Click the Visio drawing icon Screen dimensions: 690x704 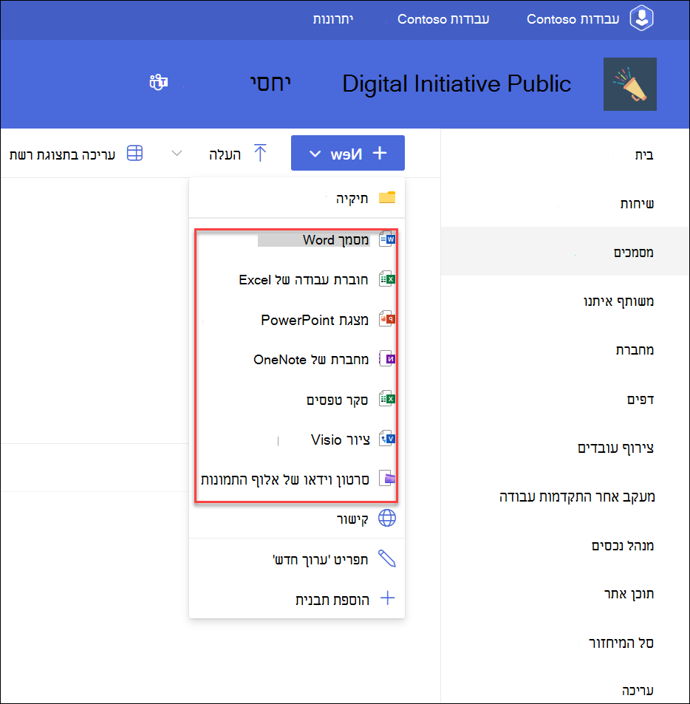point(387,439)
